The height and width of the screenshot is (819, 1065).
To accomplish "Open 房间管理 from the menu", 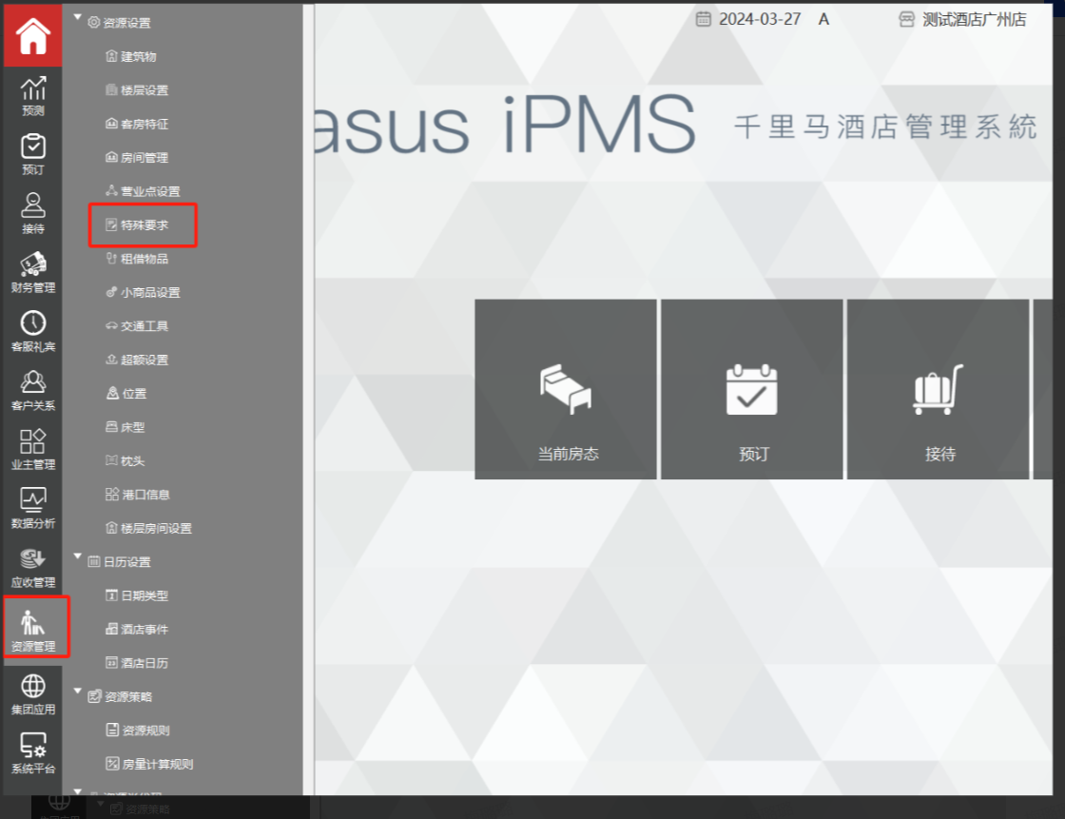I will [x=144, y=158].
